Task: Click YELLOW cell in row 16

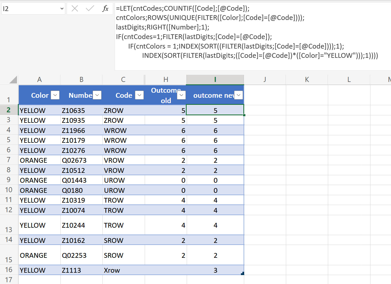Action: 39,270
